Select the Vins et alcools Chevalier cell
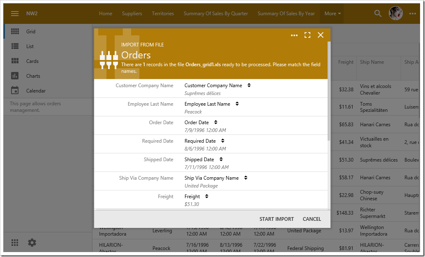Screen dimensions: 425x257 pos(375,90)
